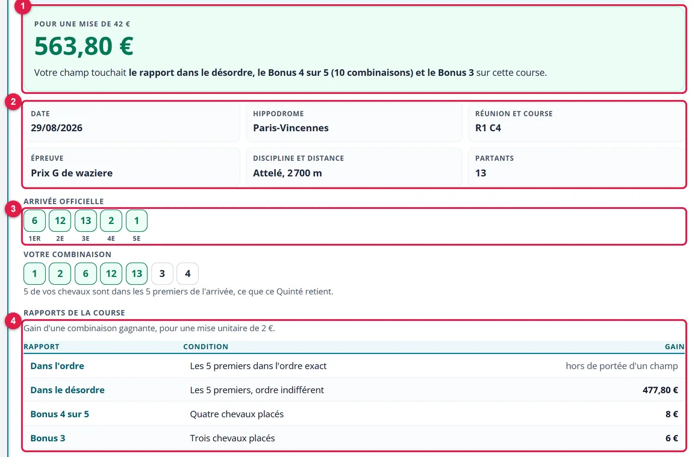Click chip 13 in 'Votre combinaison'
The width and height of the screenshot is (692, 457).
pyautogui.click(x=137, y=273)
